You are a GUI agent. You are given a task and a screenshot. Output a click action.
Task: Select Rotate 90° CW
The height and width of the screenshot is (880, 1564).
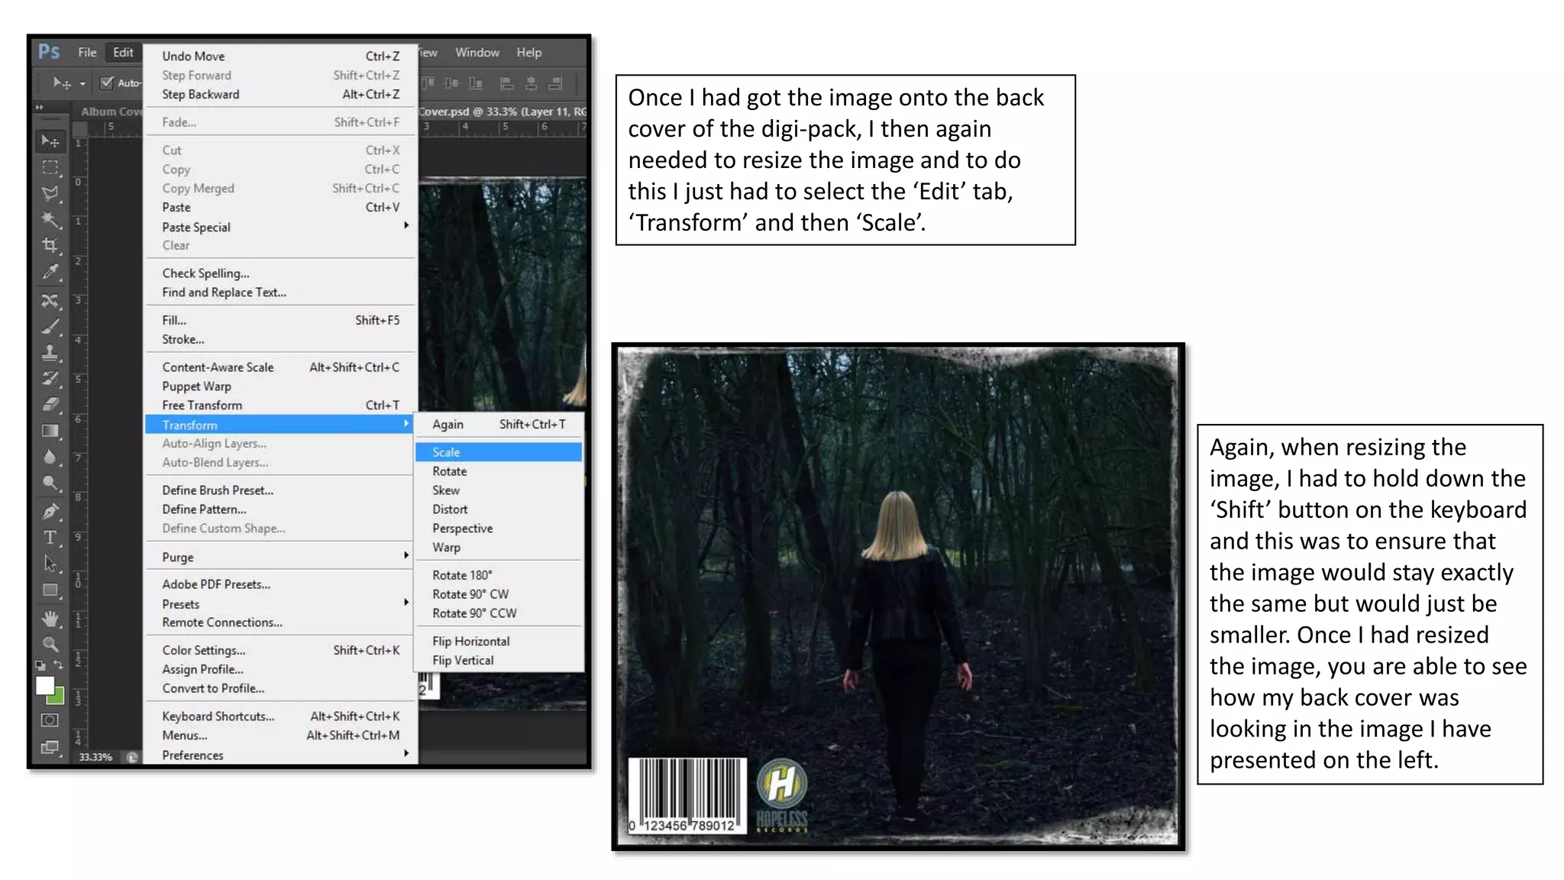[499, 594]
